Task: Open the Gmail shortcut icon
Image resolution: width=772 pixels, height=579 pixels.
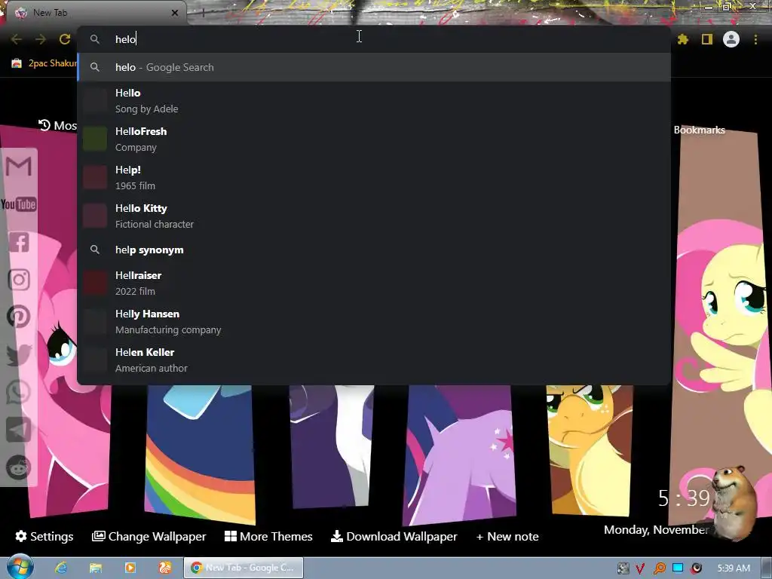Action: coord(19,167)
